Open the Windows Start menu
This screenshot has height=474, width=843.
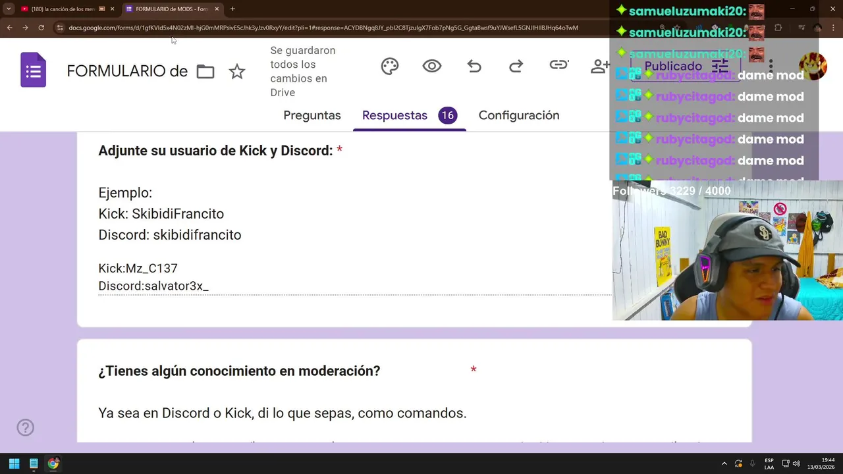pyautogui.click(x=14, y=463)
